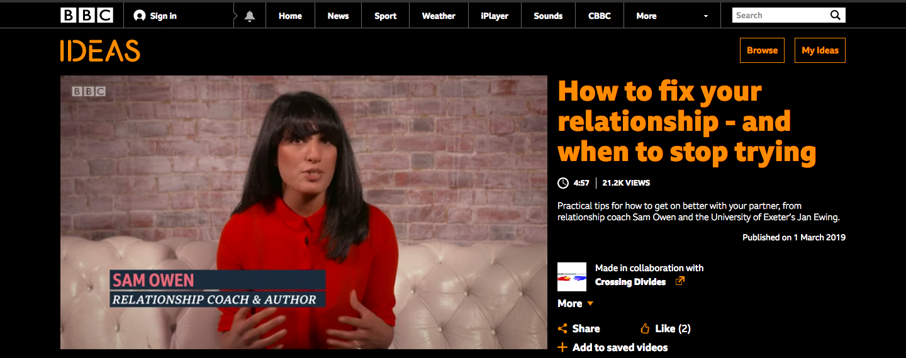Click into the Search input field

coord(779,15)
